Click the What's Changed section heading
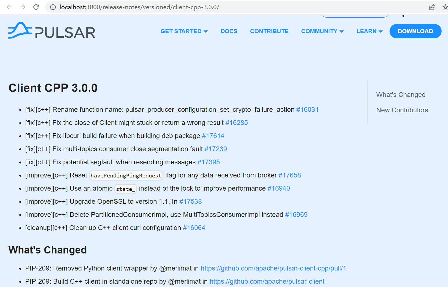Viewport: 448px width, 287px height. point(48,250)
